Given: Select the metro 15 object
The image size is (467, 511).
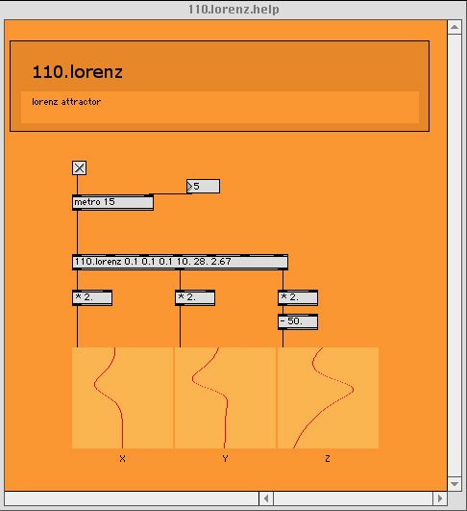Looking at the screenshot, I should click(112, 202).
